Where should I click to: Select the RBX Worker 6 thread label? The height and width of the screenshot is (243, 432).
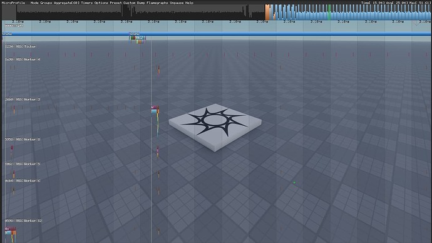click(23, 181)
